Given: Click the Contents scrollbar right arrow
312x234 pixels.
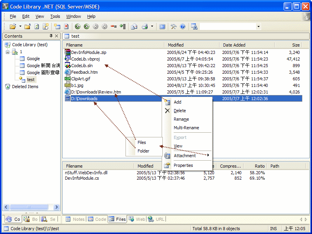Looking at the screenshot, I should 56,207.
